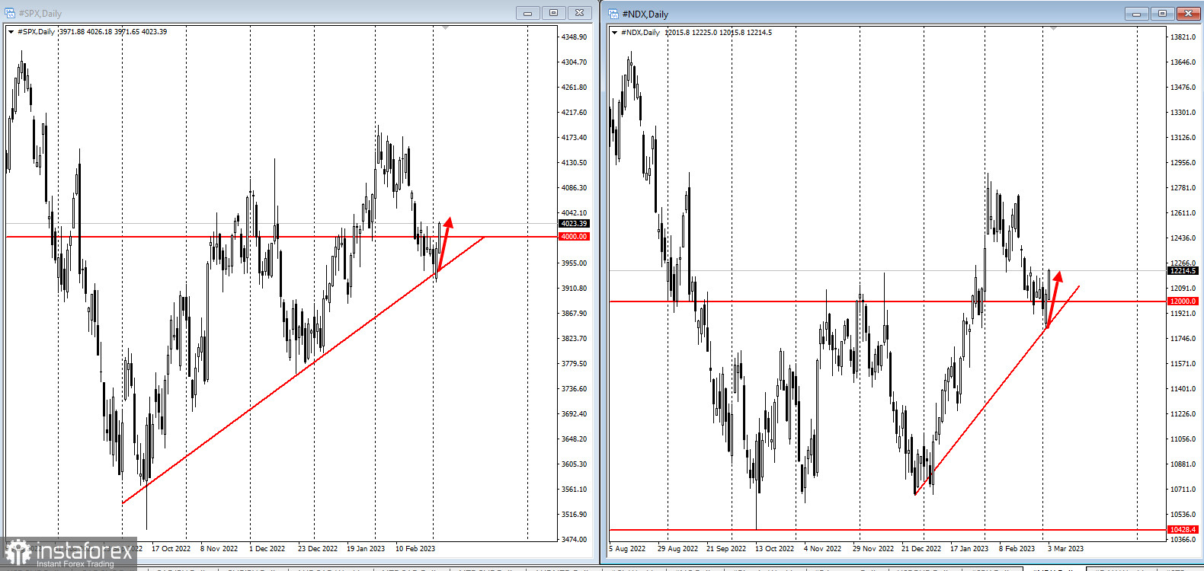Click the chart shift marker atop NDX chart

coord(1053,29)
